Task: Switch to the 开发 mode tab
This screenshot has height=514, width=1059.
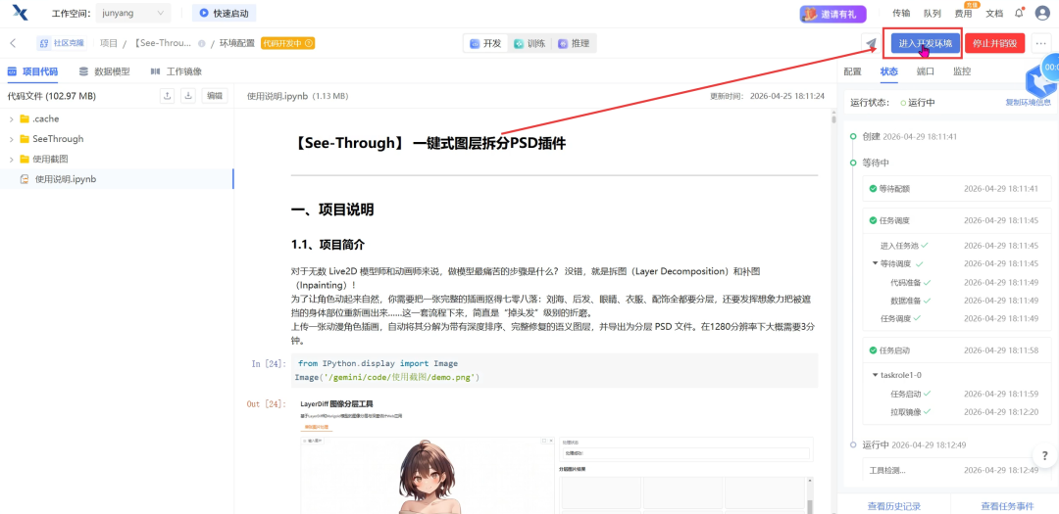Action: click(x=485, y=43)
